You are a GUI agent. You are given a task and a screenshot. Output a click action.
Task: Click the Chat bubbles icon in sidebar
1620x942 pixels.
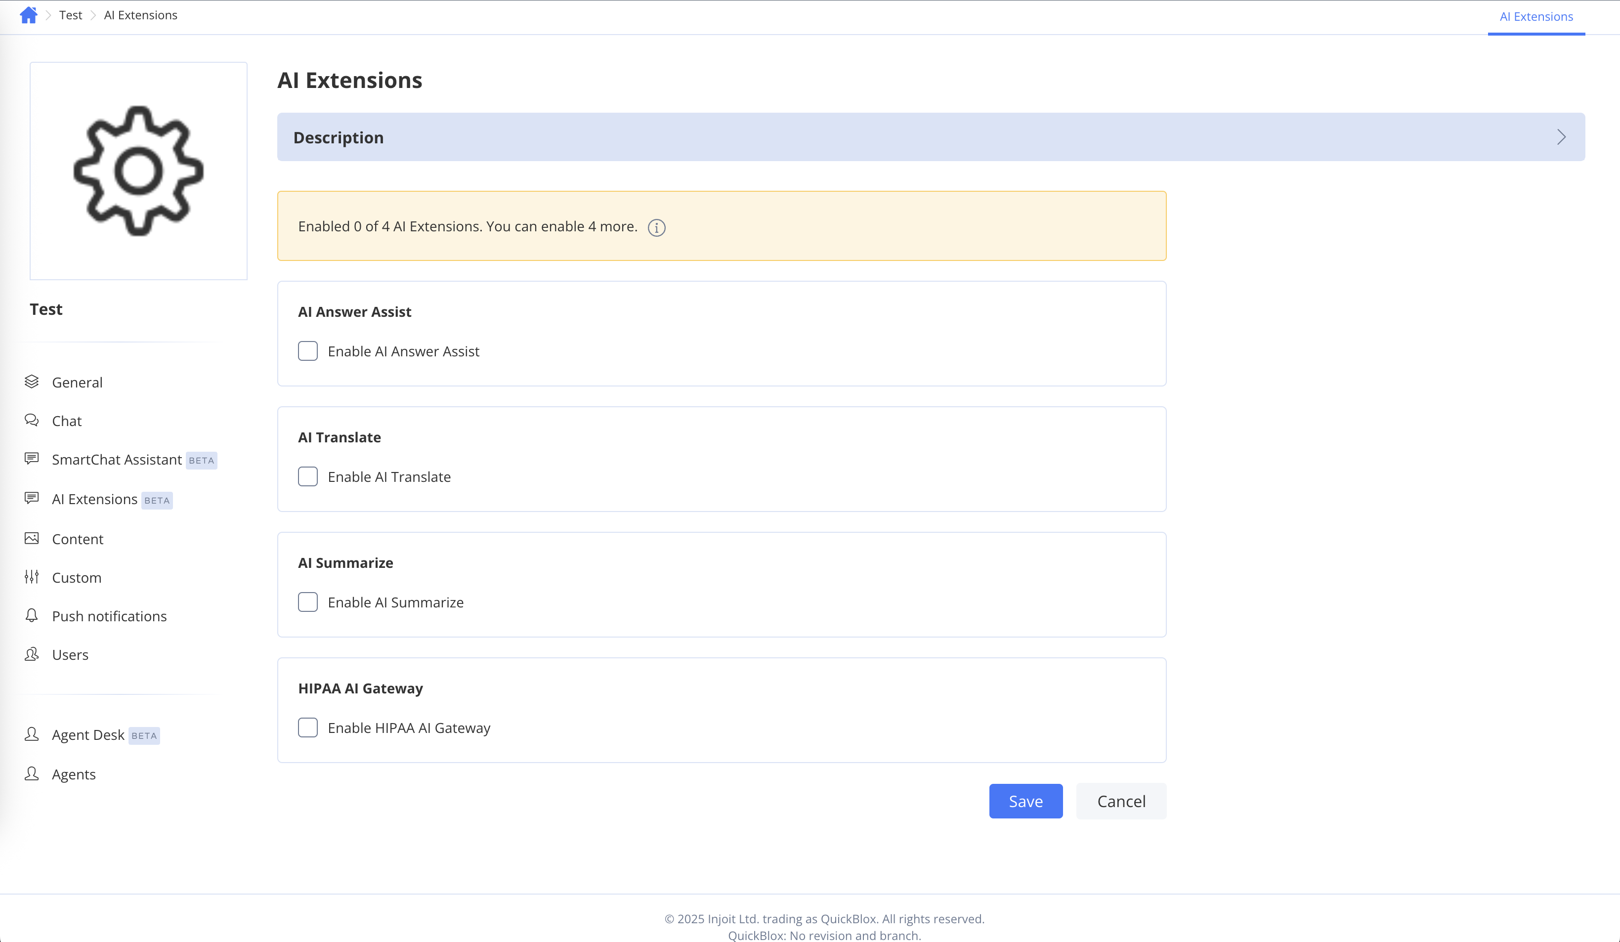coord(32,421)
